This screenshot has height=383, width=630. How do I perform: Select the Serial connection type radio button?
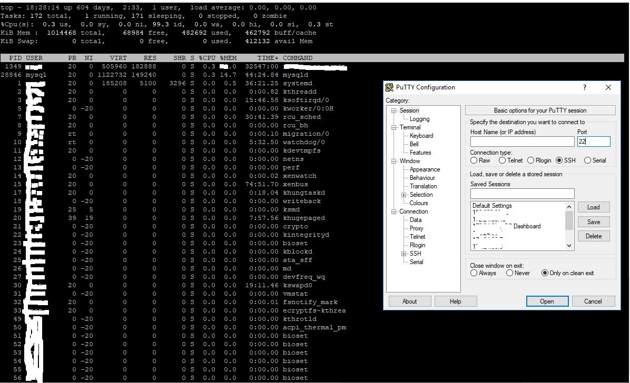pos(587,160)
